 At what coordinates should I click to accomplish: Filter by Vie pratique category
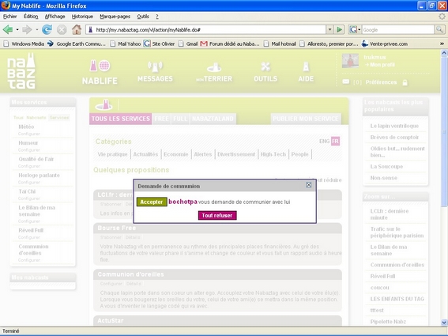tap(112, 154)
